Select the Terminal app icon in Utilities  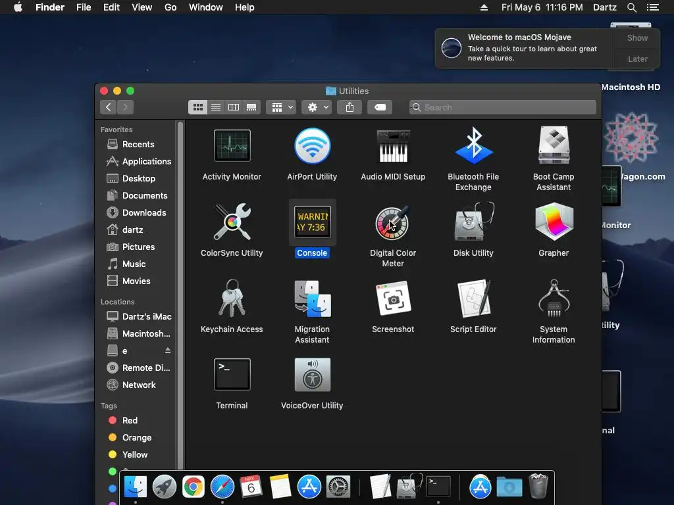coord(232,374)
